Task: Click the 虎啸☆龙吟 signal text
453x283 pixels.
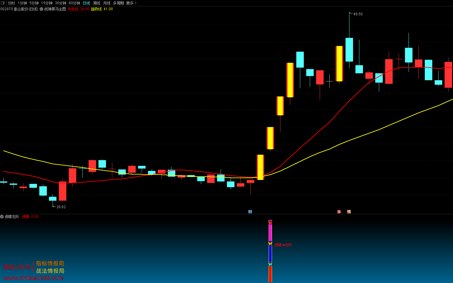Action: point(283,245)
